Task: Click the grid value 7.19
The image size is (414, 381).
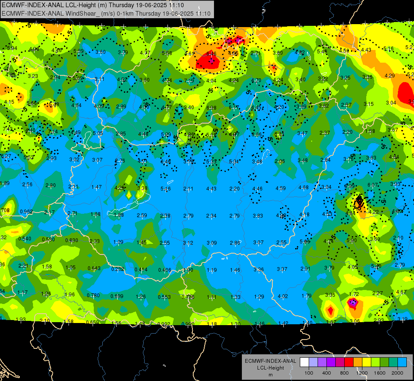Action: click(x=189, y=80)
